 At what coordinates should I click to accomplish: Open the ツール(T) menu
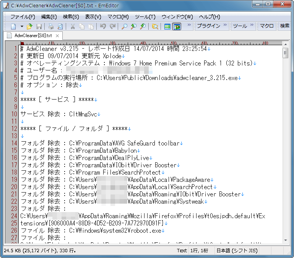point(145,17)
